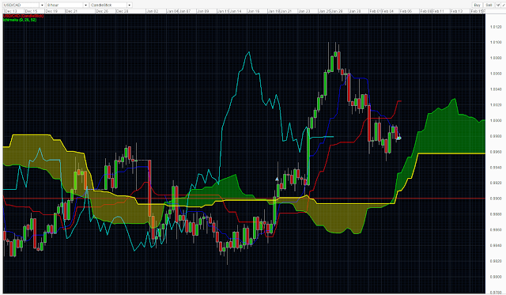
Task: Click the Jan 16 date label on the time axis
Action: click(254, 11)
